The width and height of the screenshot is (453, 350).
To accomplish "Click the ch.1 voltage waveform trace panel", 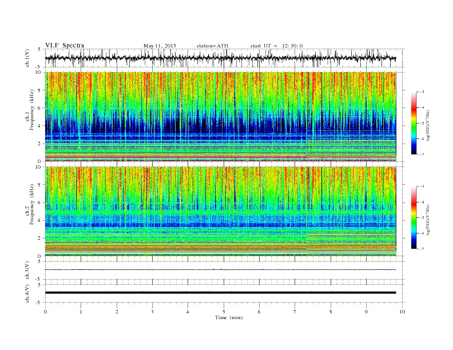I will click(225, 58).
